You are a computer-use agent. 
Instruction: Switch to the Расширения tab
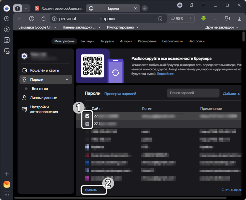click(x=147, y=41)
